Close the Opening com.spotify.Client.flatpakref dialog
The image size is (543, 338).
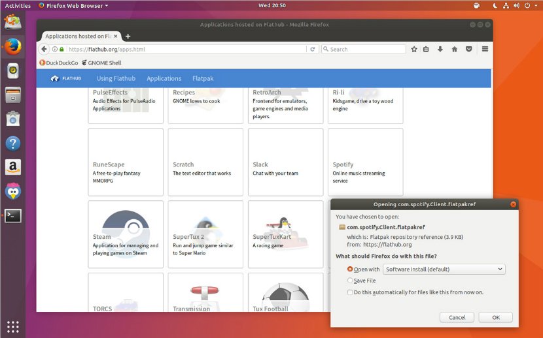513,204
